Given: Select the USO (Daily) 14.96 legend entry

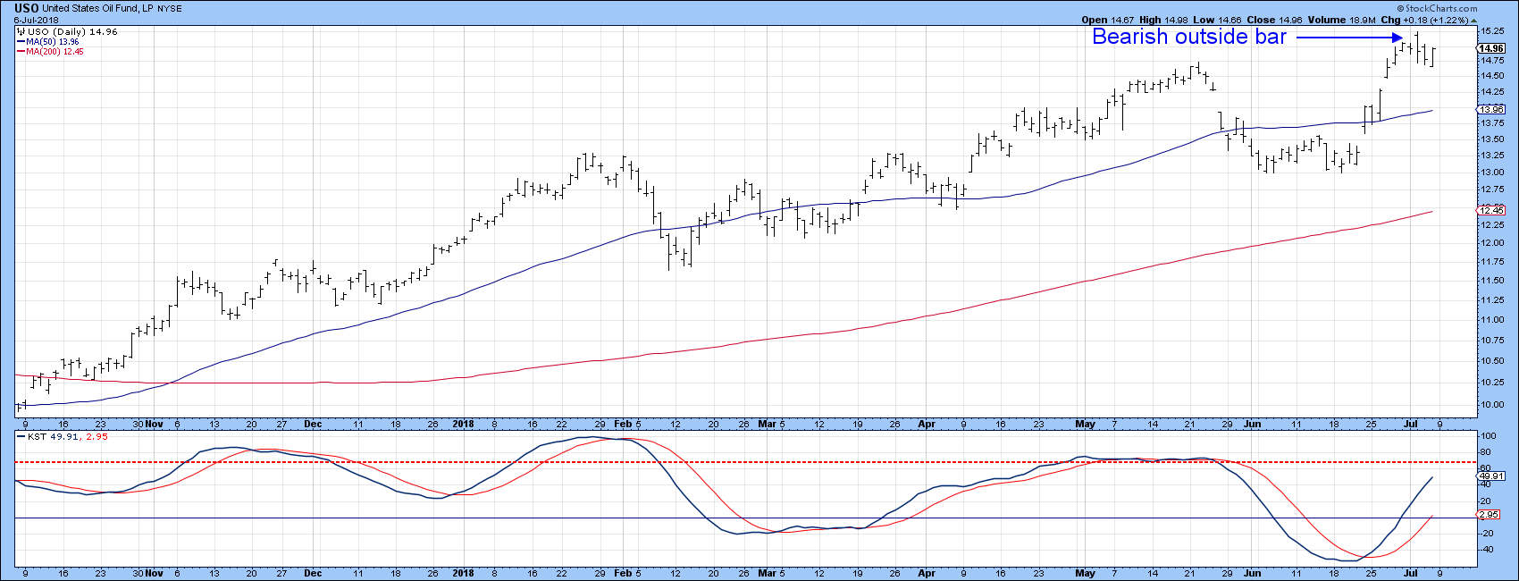Looking at the screenshot, I should (72, 31).
